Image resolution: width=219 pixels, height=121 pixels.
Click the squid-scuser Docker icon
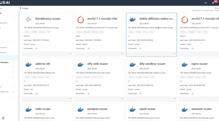click(132, 110)
